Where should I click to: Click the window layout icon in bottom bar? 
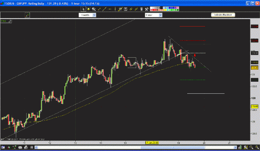click(x=3, y=147)
